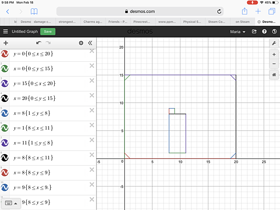Zoom in on the graph
This screenshot has height=210, width=280.
274,54
